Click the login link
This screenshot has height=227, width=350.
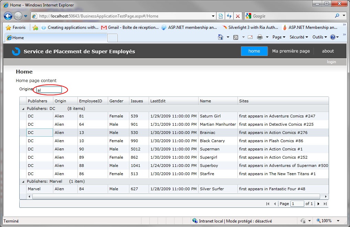tap(331, 62)
